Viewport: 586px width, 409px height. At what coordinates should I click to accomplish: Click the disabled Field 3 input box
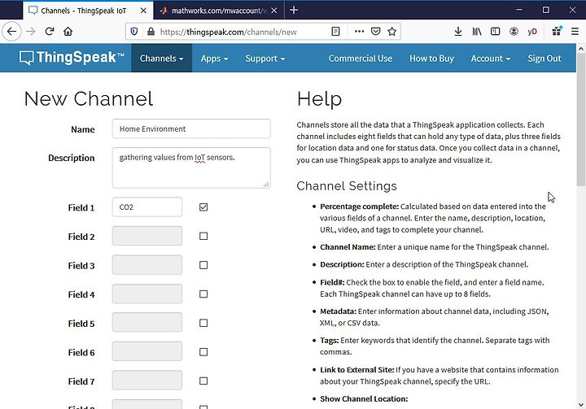[x=147, y=265]
